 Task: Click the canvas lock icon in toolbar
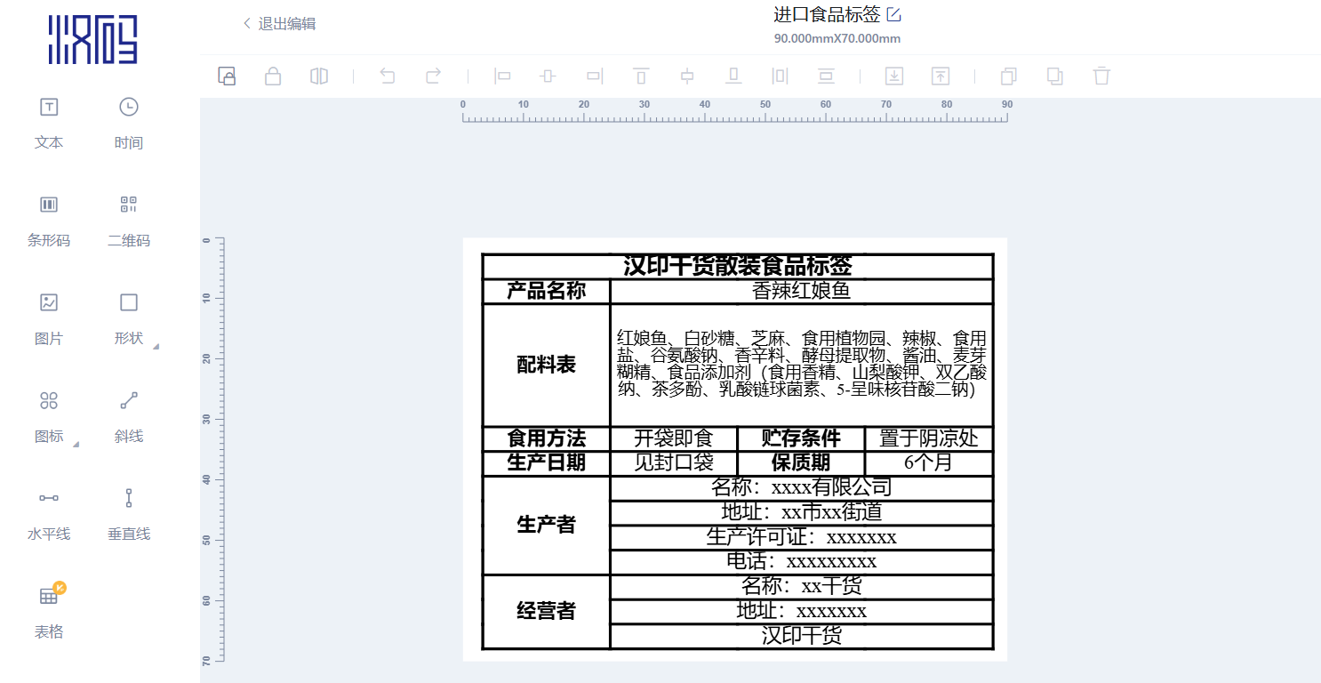pyautogui.click(x=227, y=76)
